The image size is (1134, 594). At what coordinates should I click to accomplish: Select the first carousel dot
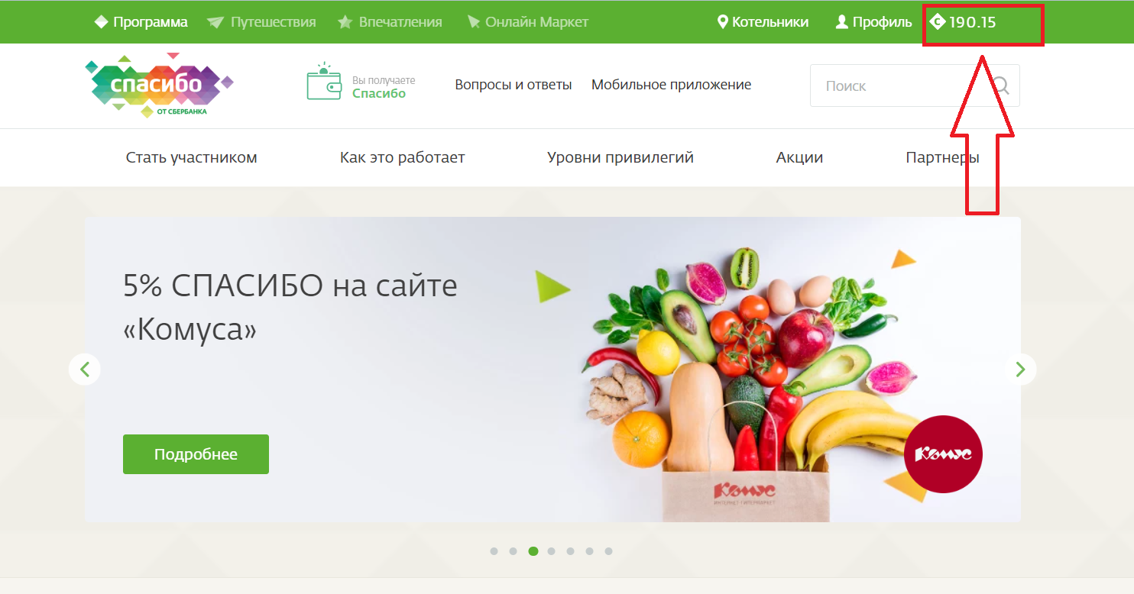pos(494,551)
